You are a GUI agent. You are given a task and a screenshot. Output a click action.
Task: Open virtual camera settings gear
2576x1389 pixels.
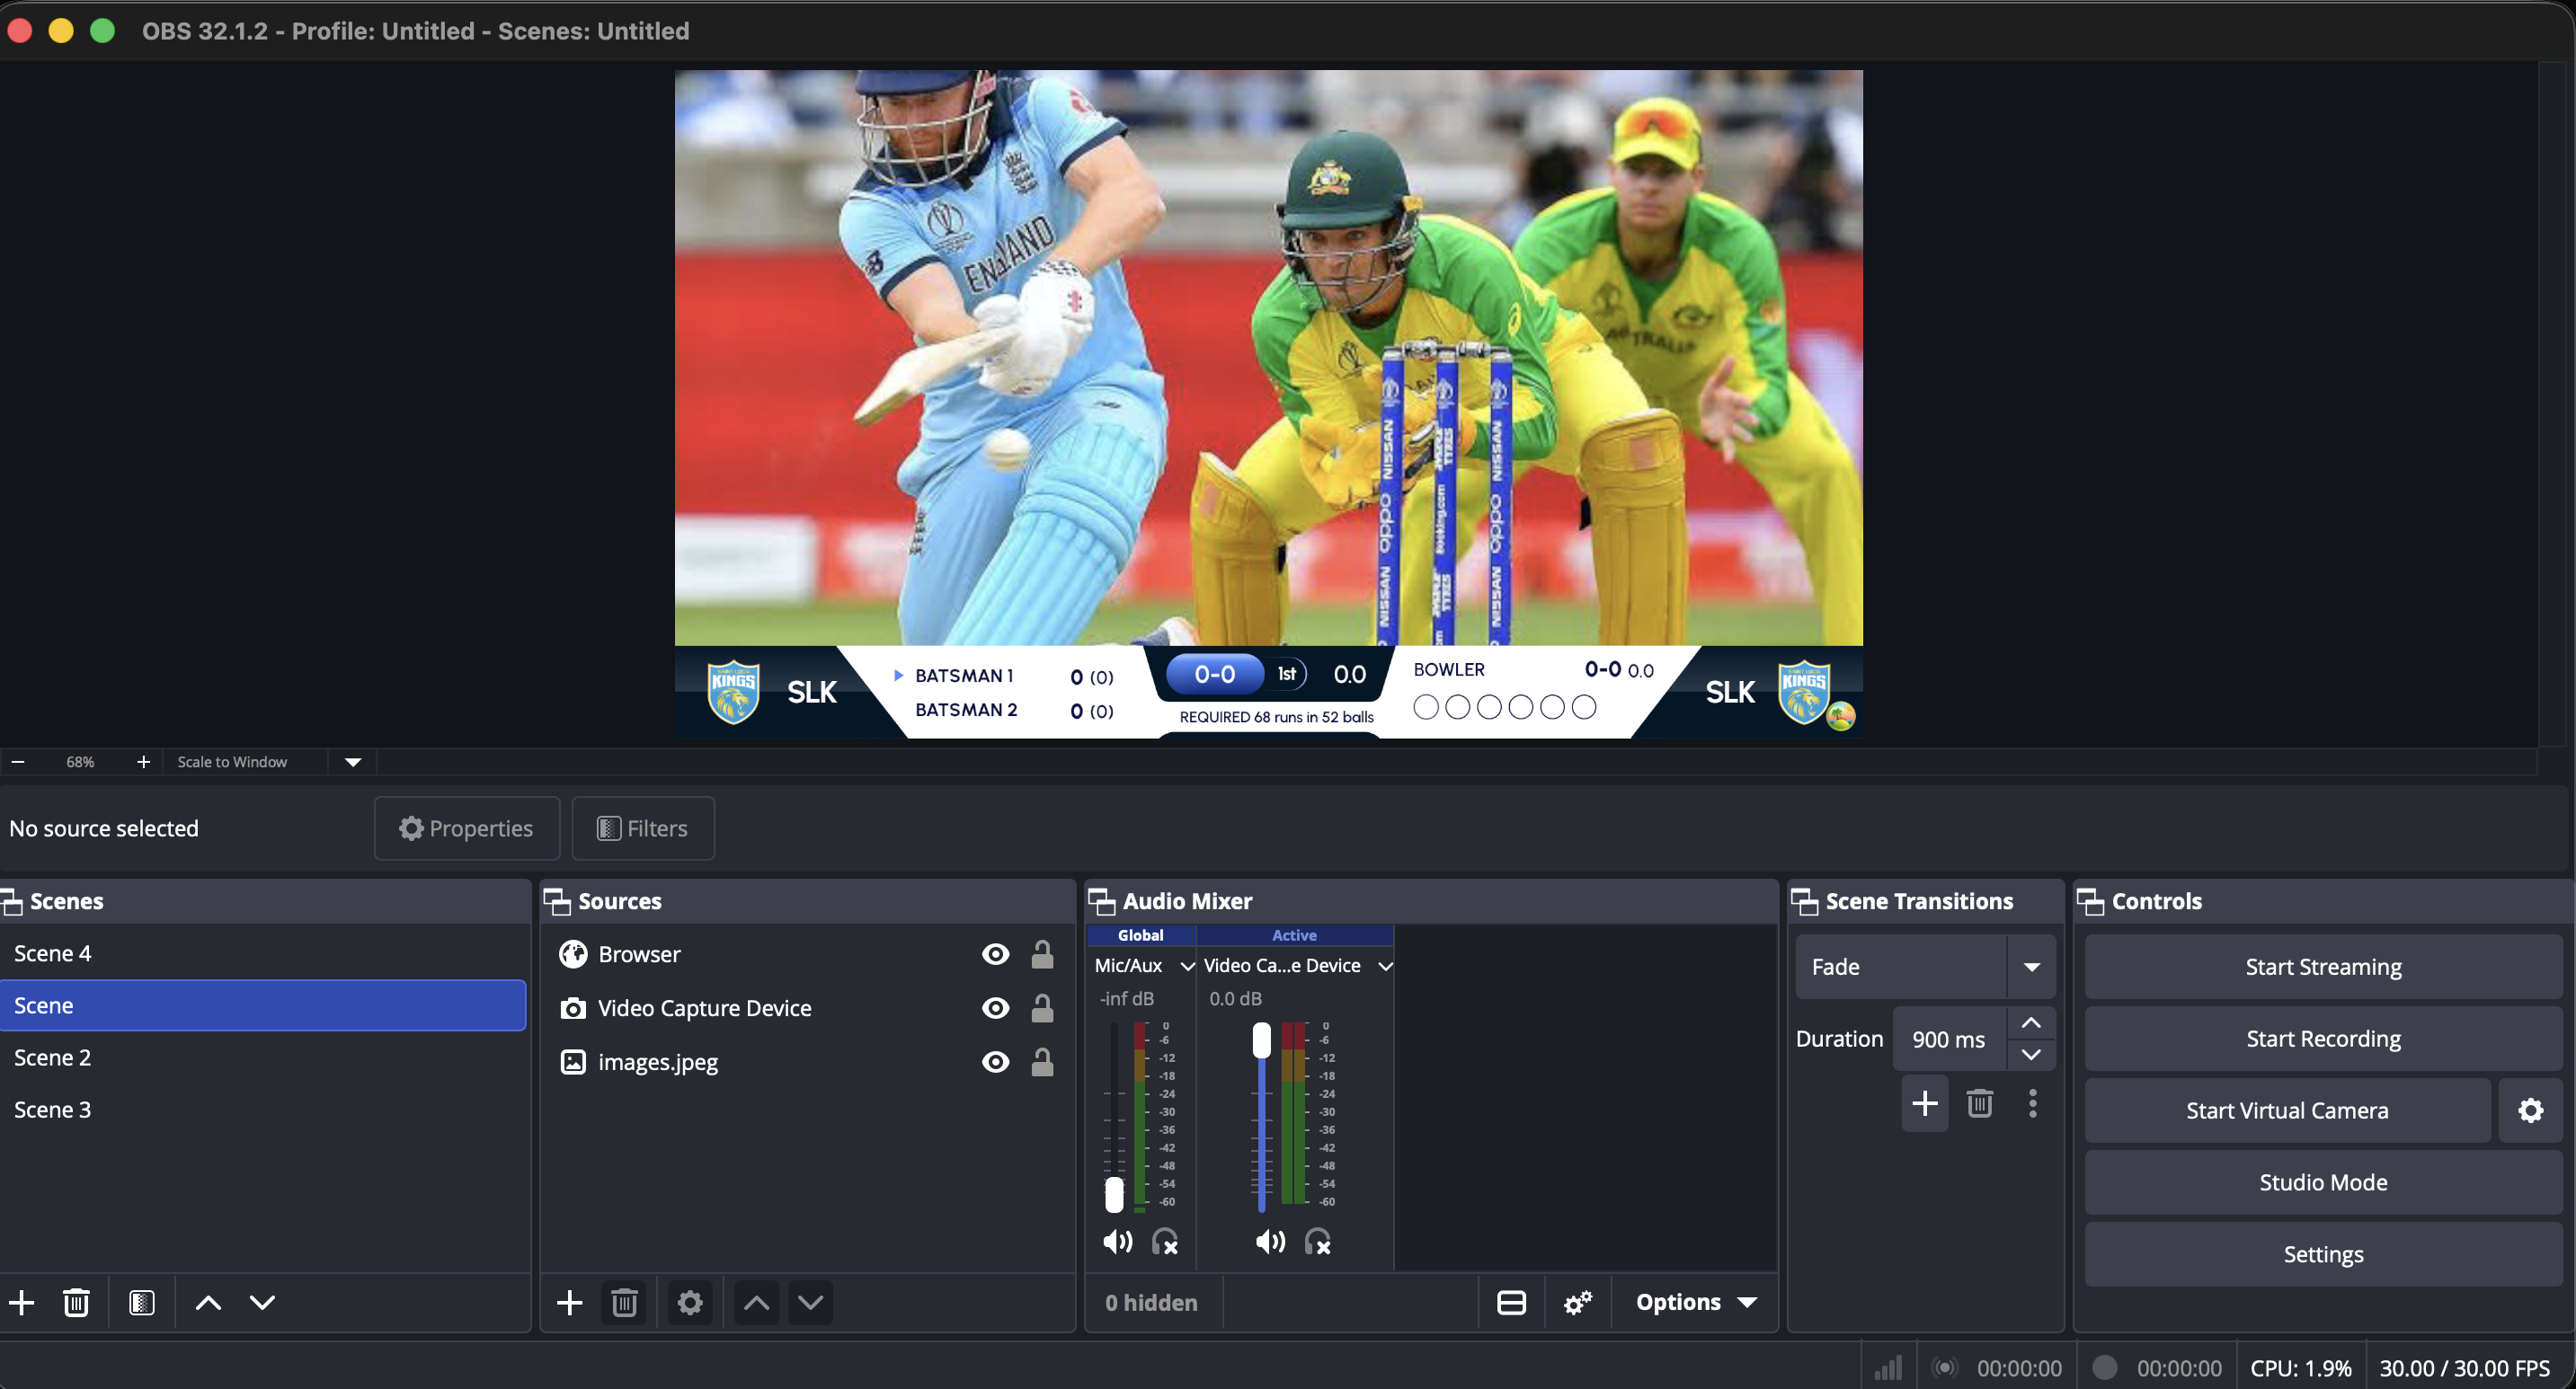point(2531,1110)
